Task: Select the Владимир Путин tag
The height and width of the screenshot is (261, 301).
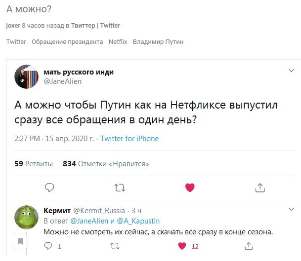Action: pos(158,42)
